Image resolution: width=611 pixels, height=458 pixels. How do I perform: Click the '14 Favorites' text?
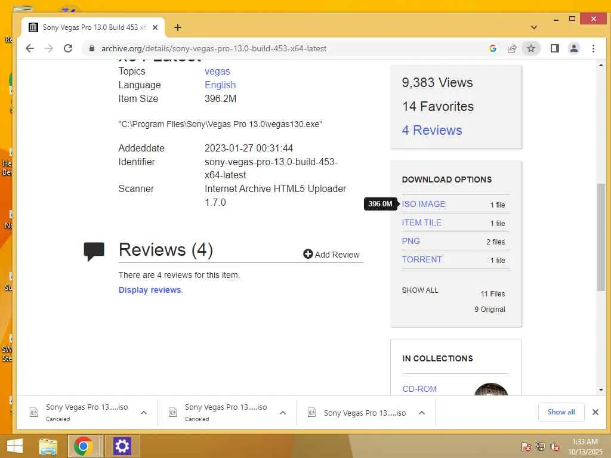click(x=438, y=106)
